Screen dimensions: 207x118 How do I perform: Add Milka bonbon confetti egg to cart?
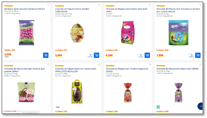pyautogui.click(x=198, y=55)
